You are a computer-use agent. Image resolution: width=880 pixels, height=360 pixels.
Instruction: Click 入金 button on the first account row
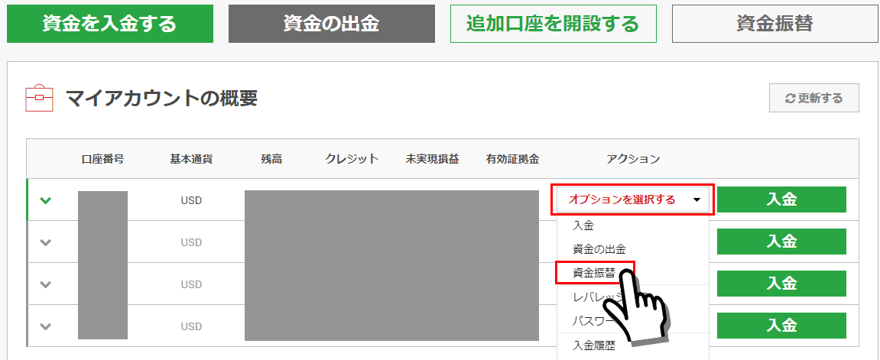coord(781,199)
